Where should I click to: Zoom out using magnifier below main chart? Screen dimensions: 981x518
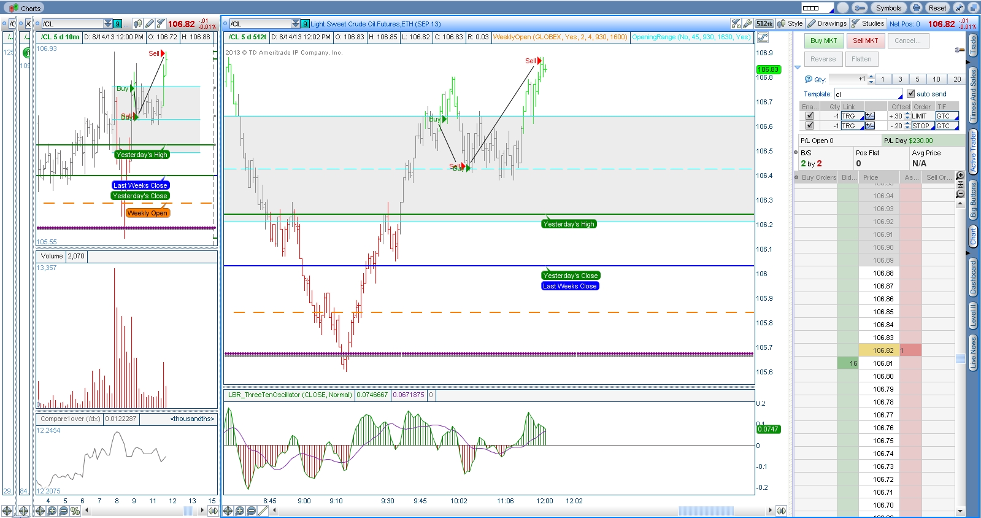(252, 511)
